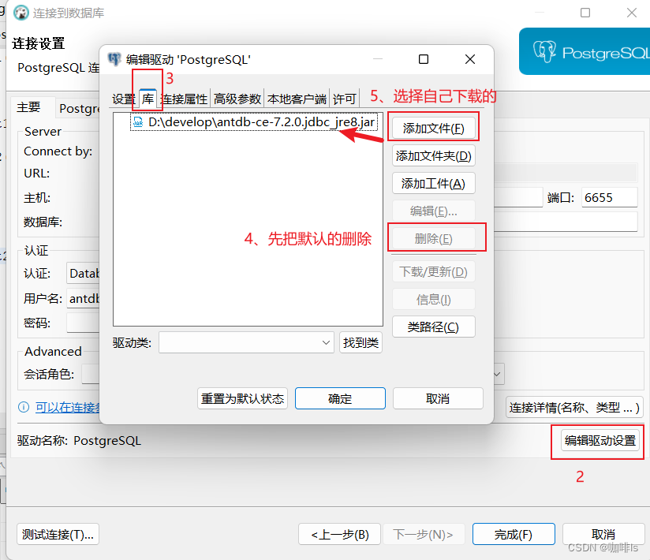Image resolution: width=650 pixels, height=560 pixels.
Task: Click 取消 in the driver edit dialog
Action: (x=438, y=399)
